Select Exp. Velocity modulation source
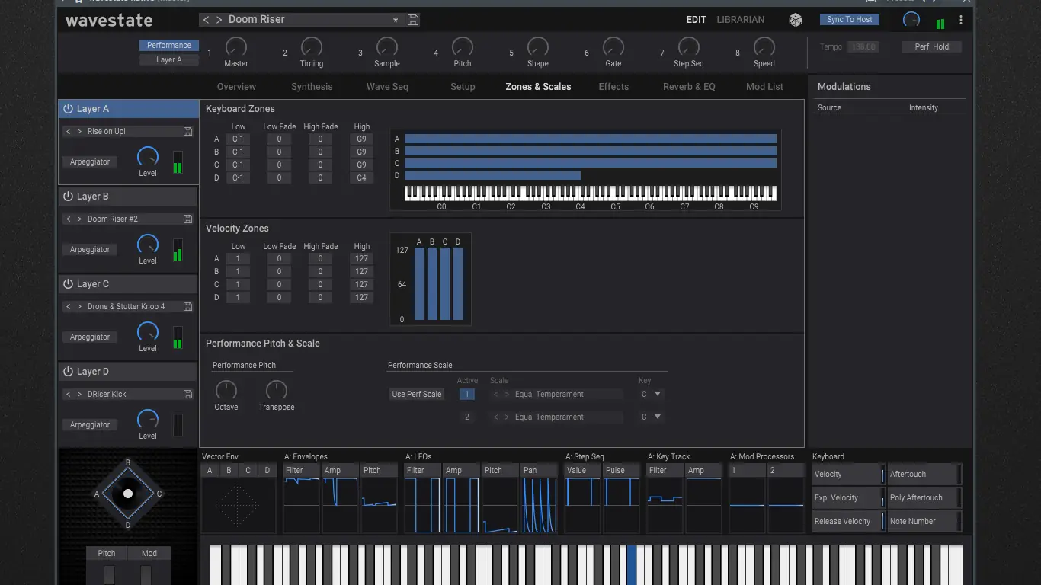The height and width of the screenshot is (585, 1041). 848,498
